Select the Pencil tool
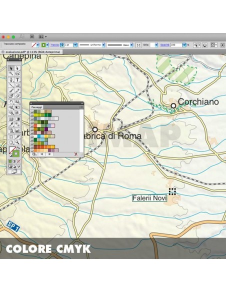The image size is (226, 292). 17,90
